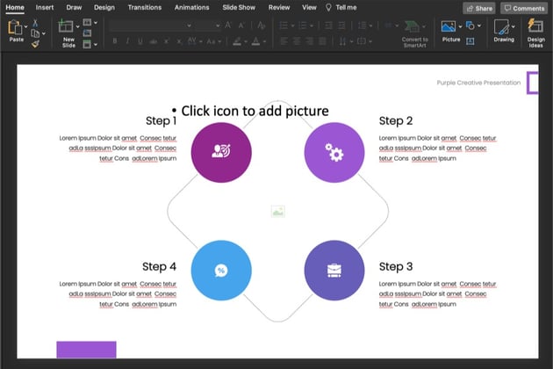This screenshot has width=553, height=369.
Task: Open the Drawing tool
Action: (503, 31)
